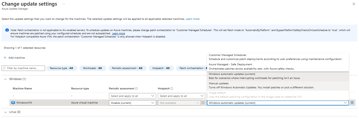Click the Hotpatch column header
Image resolution: width=359 pixels, height=118 pixels.
(x=164, y=89)
